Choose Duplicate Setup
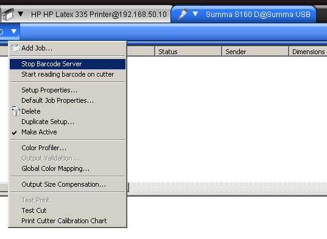This screenshot has width=327, height=239. coord(68,122)
